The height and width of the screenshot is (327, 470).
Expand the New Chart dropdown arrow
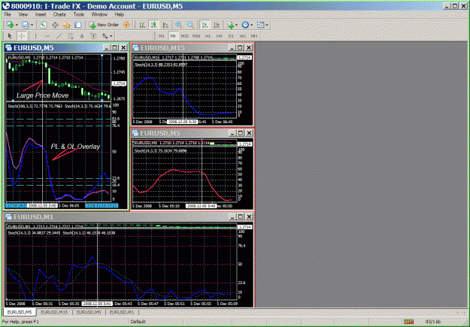coord(17,25)
